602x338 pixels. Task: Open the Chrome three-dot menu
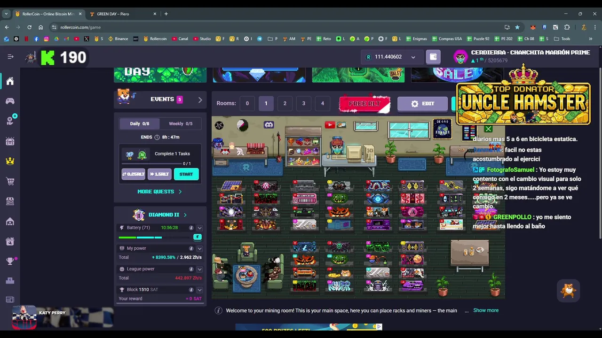click(x=595, y=27)
